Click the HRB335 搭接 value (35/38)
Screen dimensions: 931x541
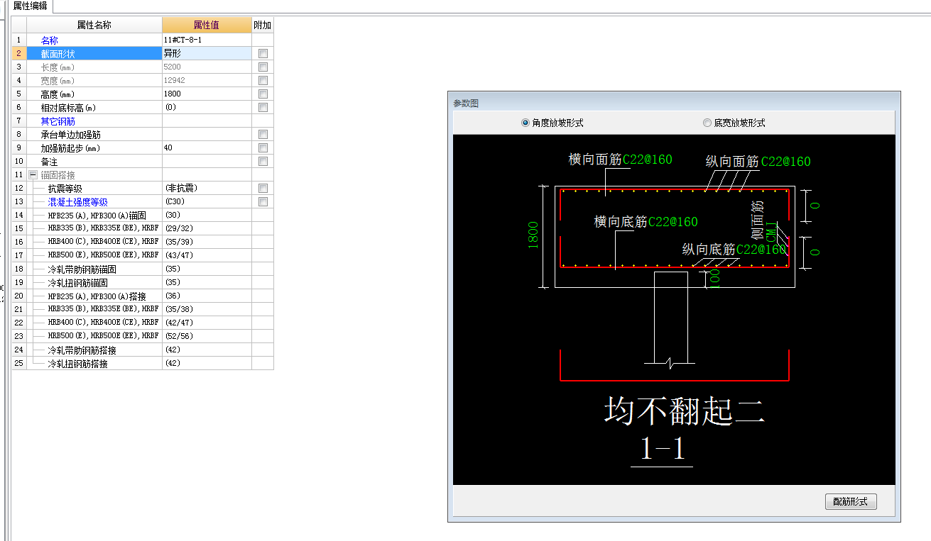(x=207, y=309)
